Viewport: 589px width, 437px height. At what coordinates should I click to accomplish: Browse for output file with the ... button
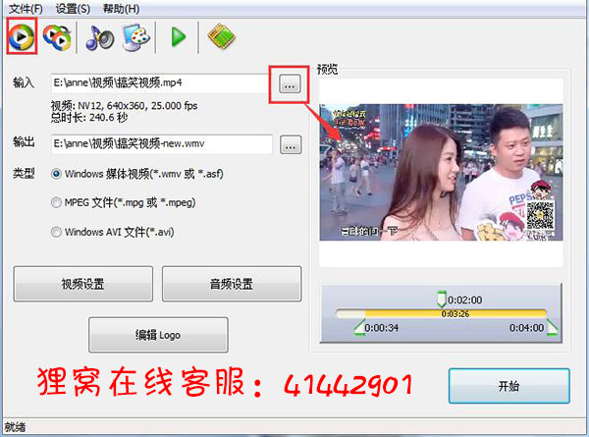[x=291, y=144]
